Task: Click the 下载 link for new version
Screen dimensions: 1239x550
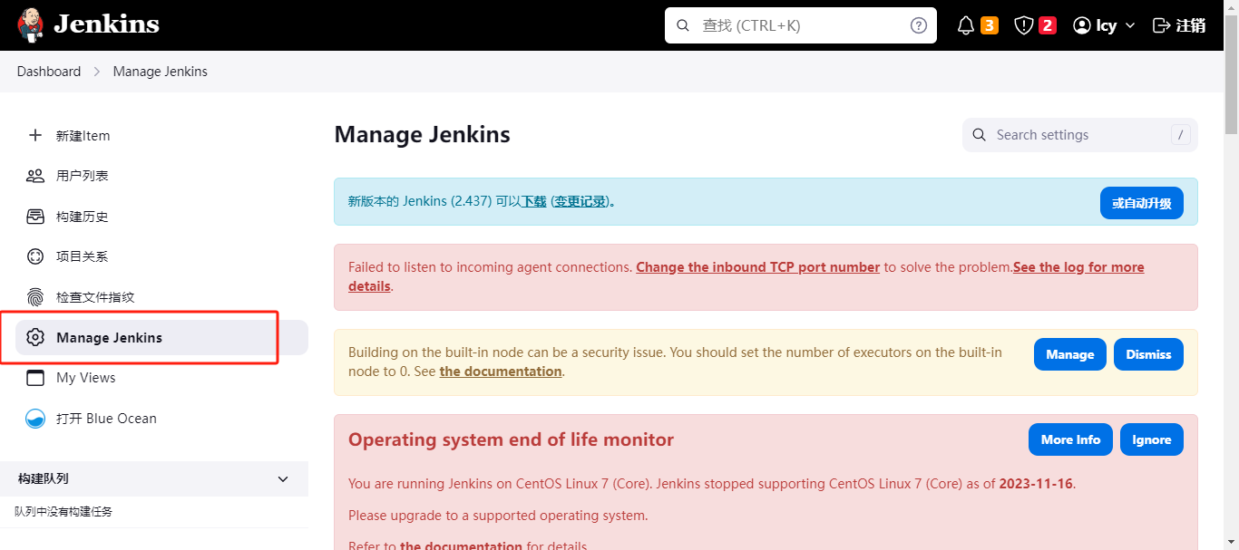Action: point(533,201)
